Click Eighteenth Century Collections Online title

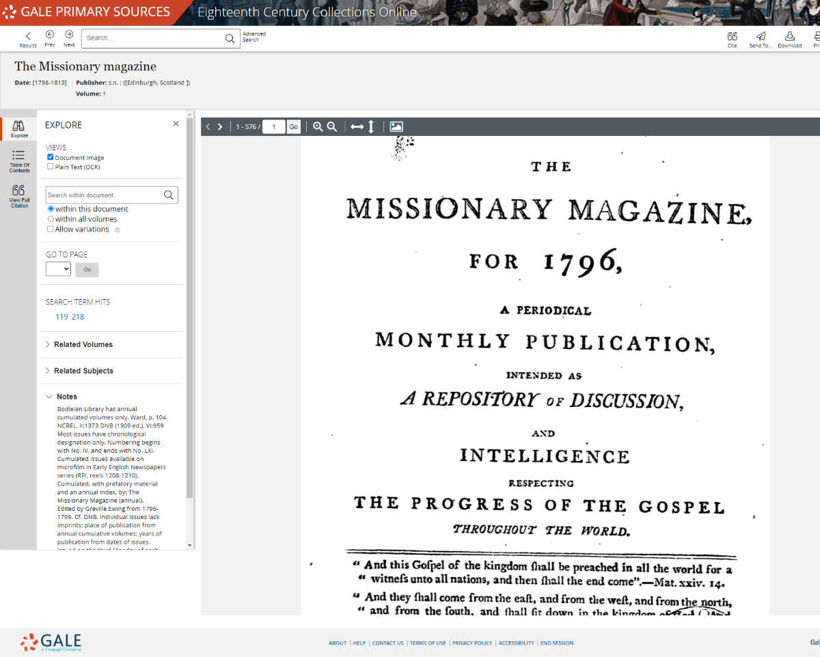click(307, 12)
